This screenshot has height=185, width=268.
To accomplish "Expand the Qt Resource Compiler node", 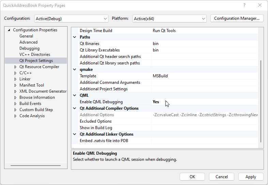I will coord(15,67).
